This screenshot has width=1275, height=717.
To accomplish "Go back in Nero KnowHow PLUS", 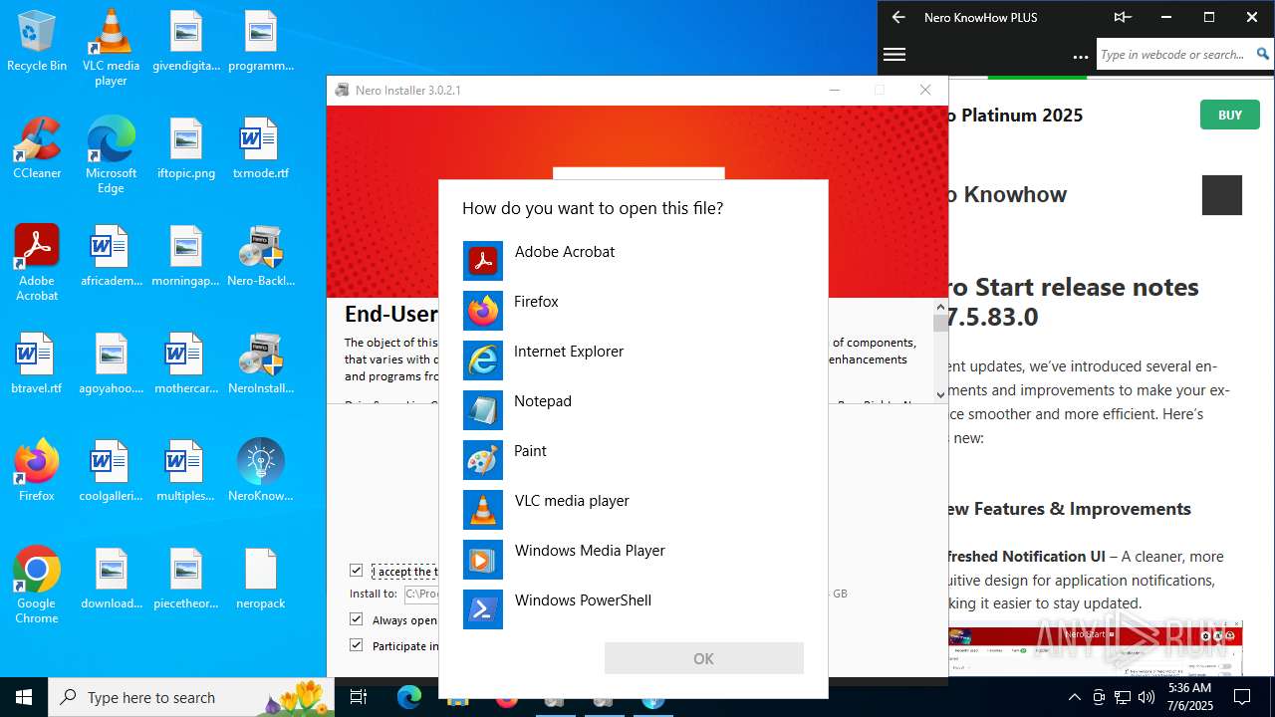I will [898, 17].
